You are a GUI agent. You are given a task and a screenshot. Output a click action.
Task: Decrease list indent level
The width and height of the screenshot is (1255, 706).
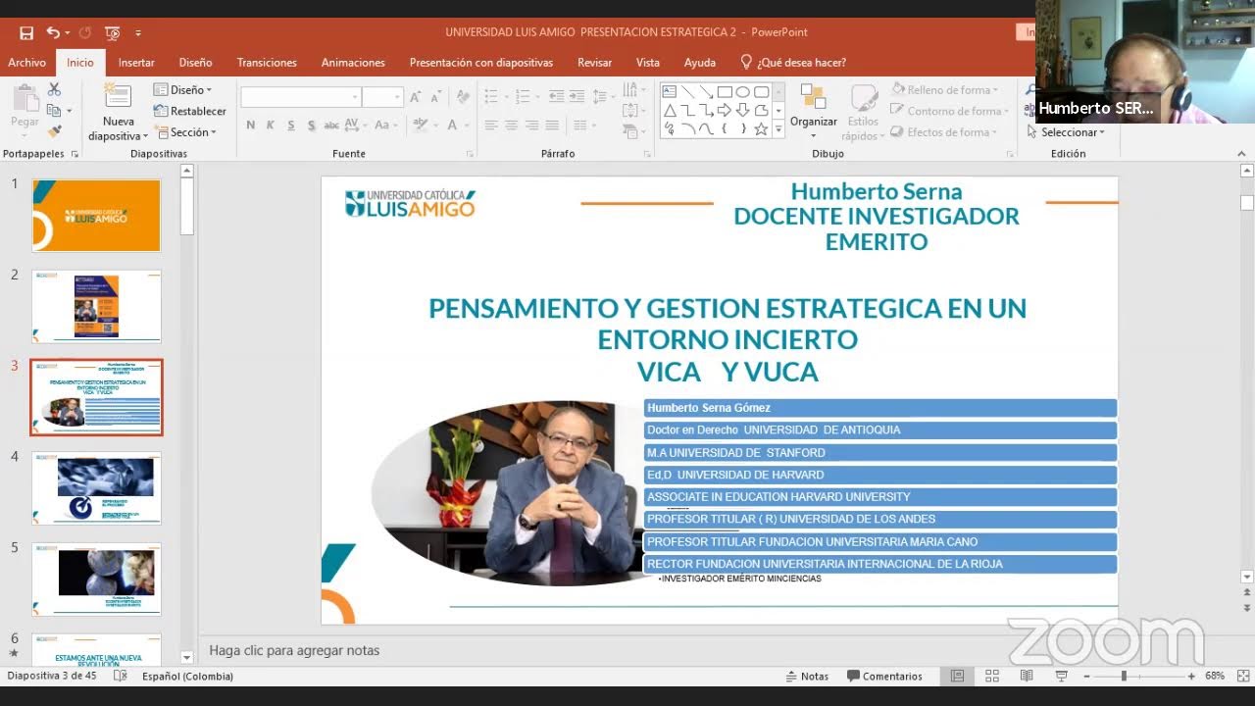coord(557,96)
